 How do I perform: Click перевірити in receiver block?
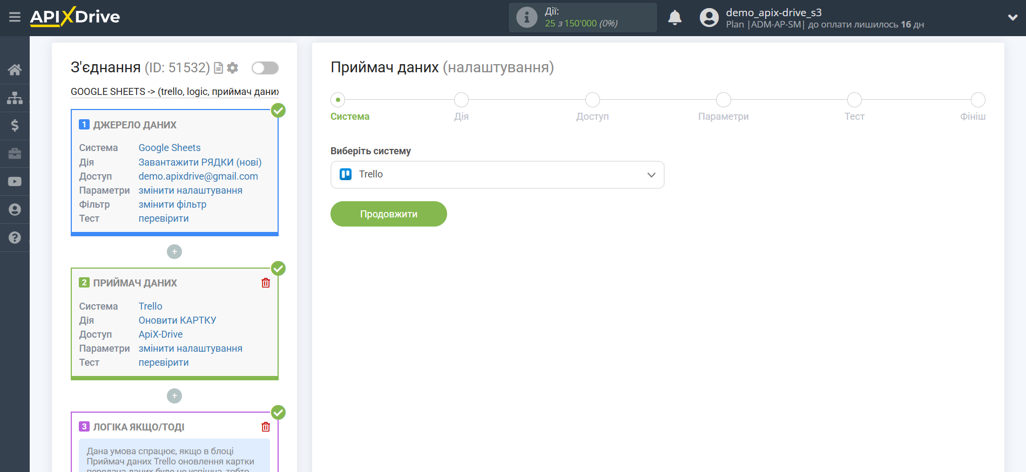pos(164,362)
